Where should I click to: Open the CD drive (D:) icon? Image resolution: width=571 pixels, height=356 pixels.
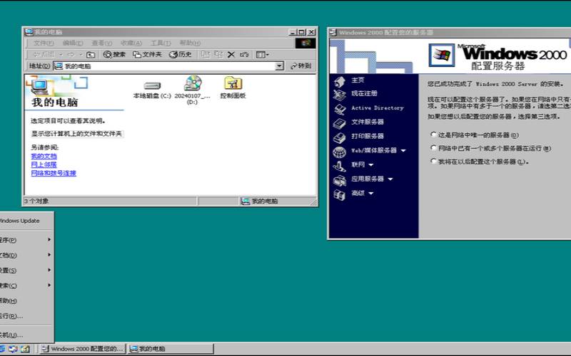point(193,83)
